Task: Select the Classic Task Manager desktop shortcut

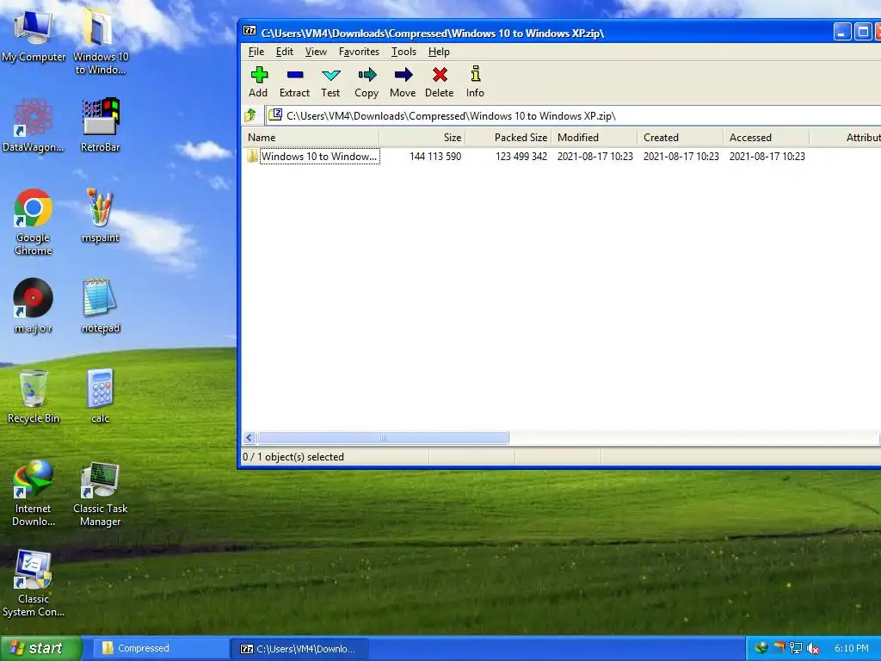Action: (x=101, y=493)
